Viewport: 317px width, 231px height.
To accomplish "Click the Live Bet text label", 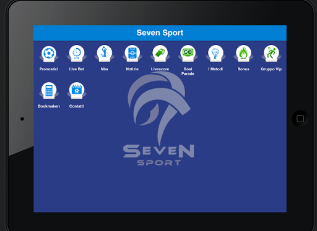I will tap(77, 69).
